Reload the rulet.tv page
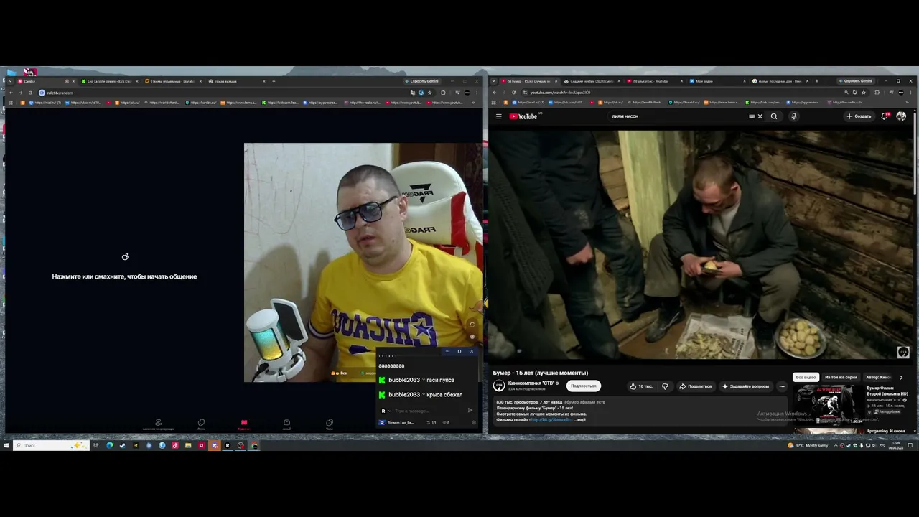Image resolution: width=919 pixels, height=517 pixels. coord(30,93)
